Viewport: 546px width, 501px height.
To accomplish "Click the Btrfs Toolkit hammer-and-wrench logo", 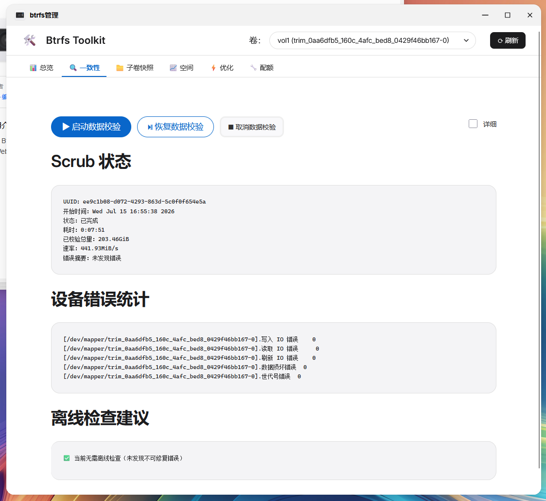I will (30, 40).
